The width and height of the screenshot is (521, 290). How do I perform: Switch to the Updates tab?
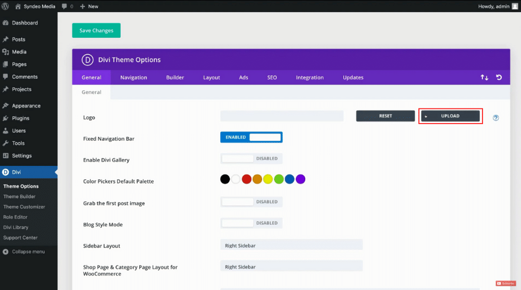click(353, 78)
